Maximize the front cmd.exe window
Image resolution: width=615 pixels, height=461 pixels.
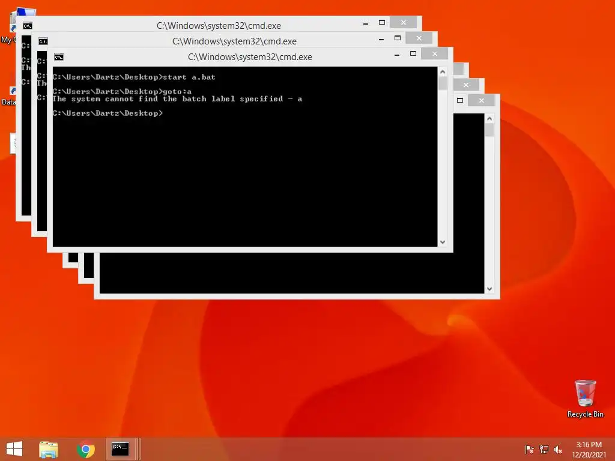[413, 53]
